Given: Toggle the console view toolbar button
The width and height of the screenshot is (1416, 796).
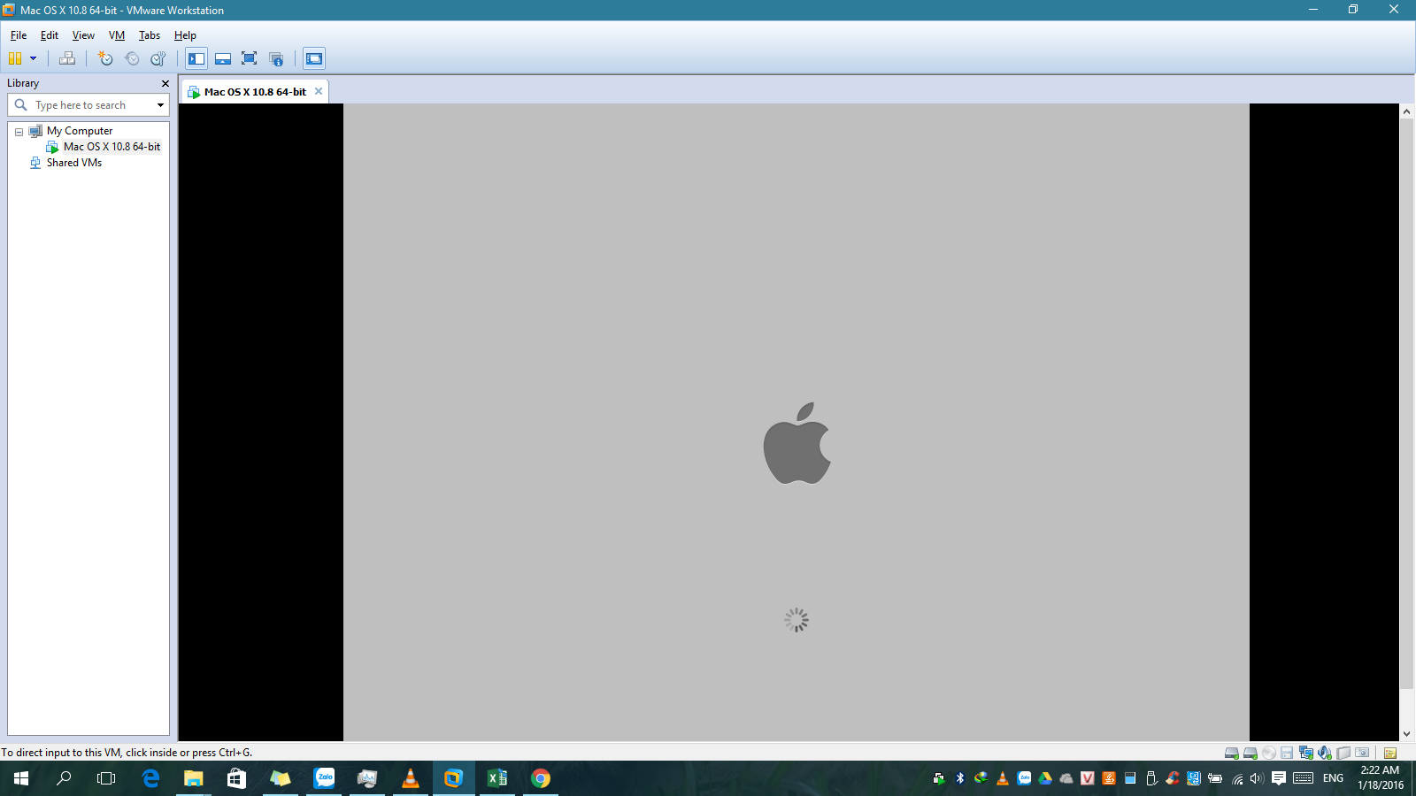Looking at the screenshot, I should click(314, 58).
